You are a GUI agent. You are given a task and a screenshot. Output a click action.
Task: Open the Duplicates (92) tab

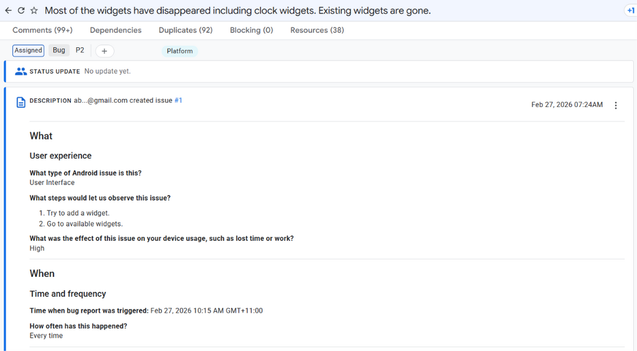point(185,30)
